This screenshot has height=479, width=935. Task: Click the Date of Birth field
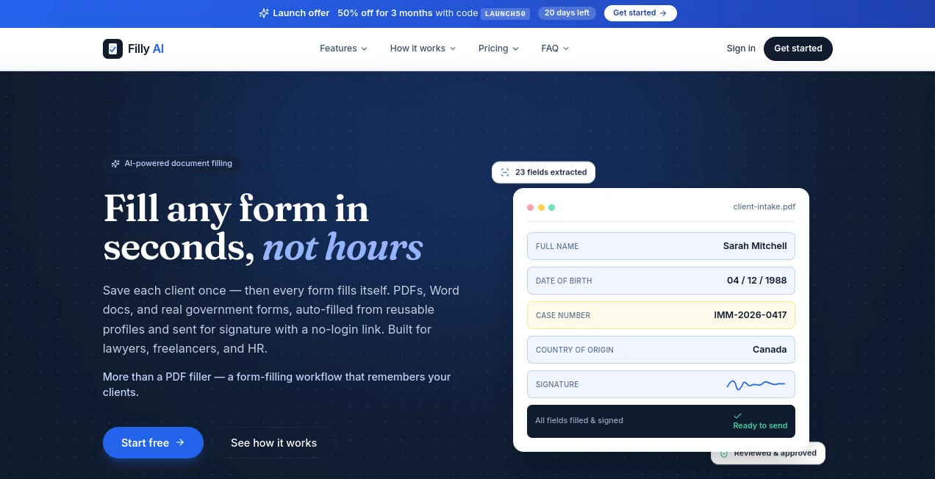pyautogui.click(x=661, y=281)
